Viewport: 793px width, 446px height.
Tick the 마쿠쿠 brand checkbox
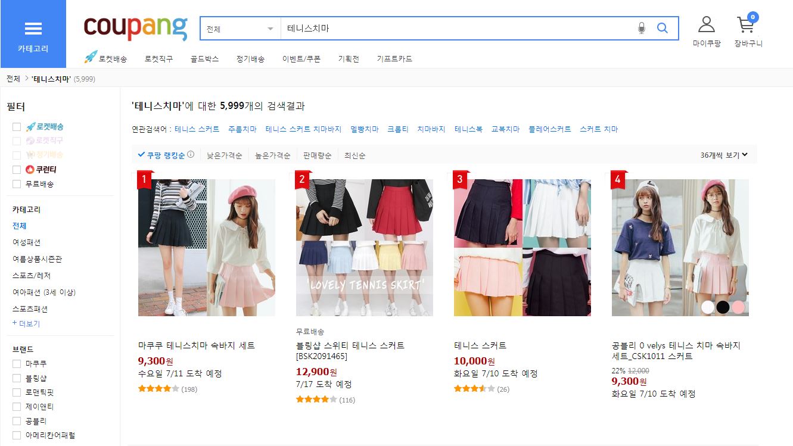(17, 364)
